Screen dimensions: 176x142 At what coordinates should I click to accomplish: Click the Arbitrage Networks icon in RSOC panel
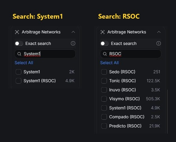pos(103,32)
